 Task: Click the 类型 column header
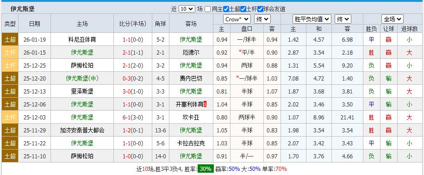pyautogui.click(x=10, y=24)
